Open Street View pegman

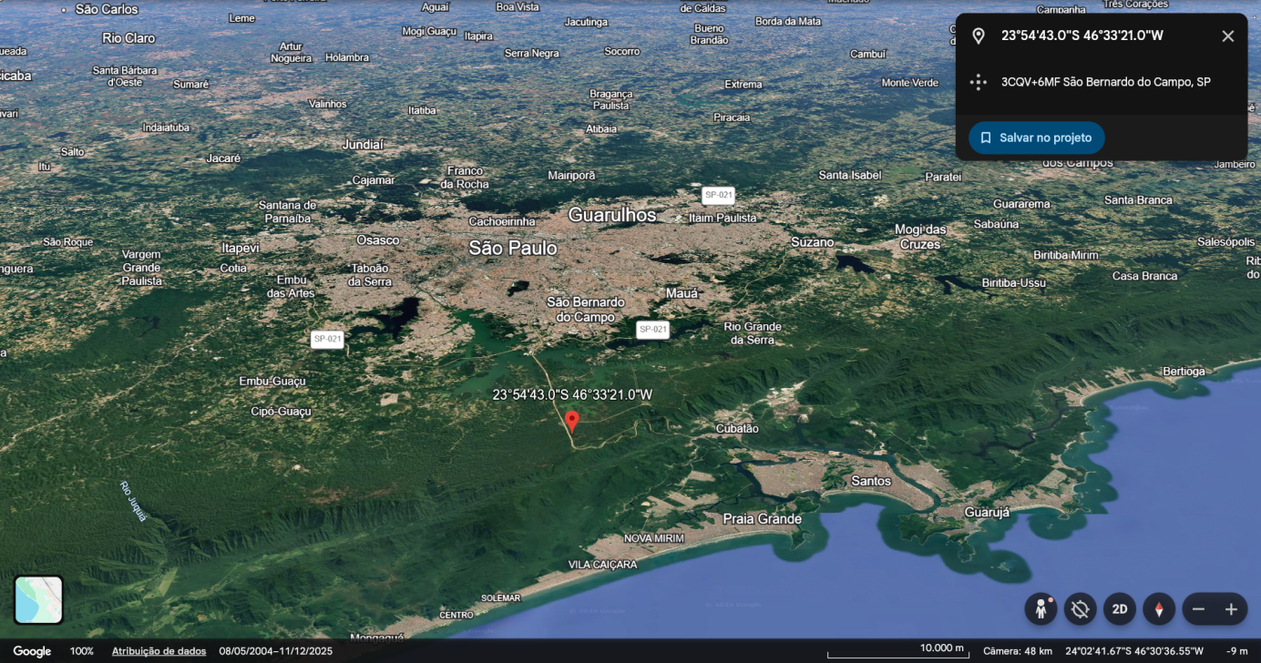(x=1041, y=608)
